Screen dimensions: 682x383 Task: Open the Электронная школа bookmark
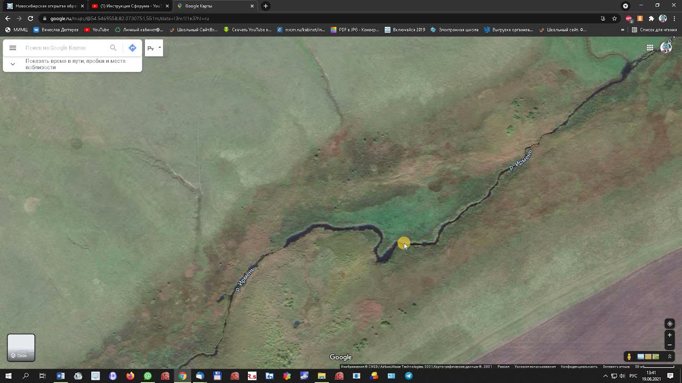(x=454, y=30)
